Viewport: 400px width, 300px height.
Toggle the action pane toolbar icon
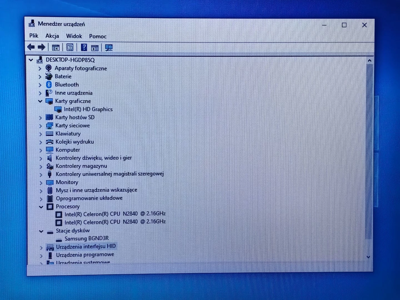click(x=95, y=48)
